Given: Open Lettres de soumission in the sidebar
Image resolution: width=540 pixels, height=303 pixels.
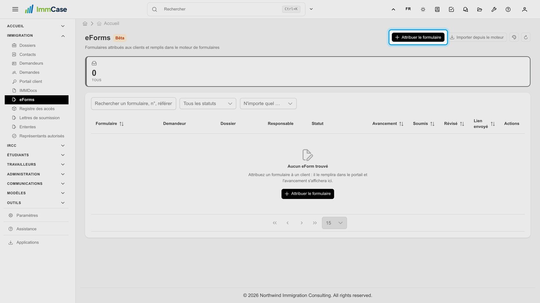Looking at the screenshot, I should 36,118.
